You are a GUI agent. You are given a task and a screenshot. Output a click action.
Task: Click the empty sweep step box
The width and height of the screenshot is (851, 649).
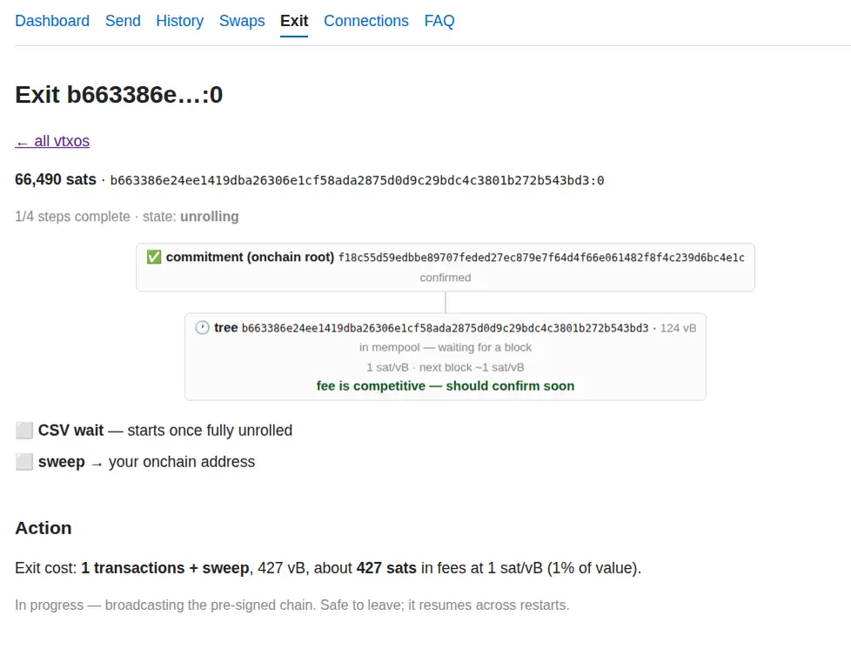point(23,462)
